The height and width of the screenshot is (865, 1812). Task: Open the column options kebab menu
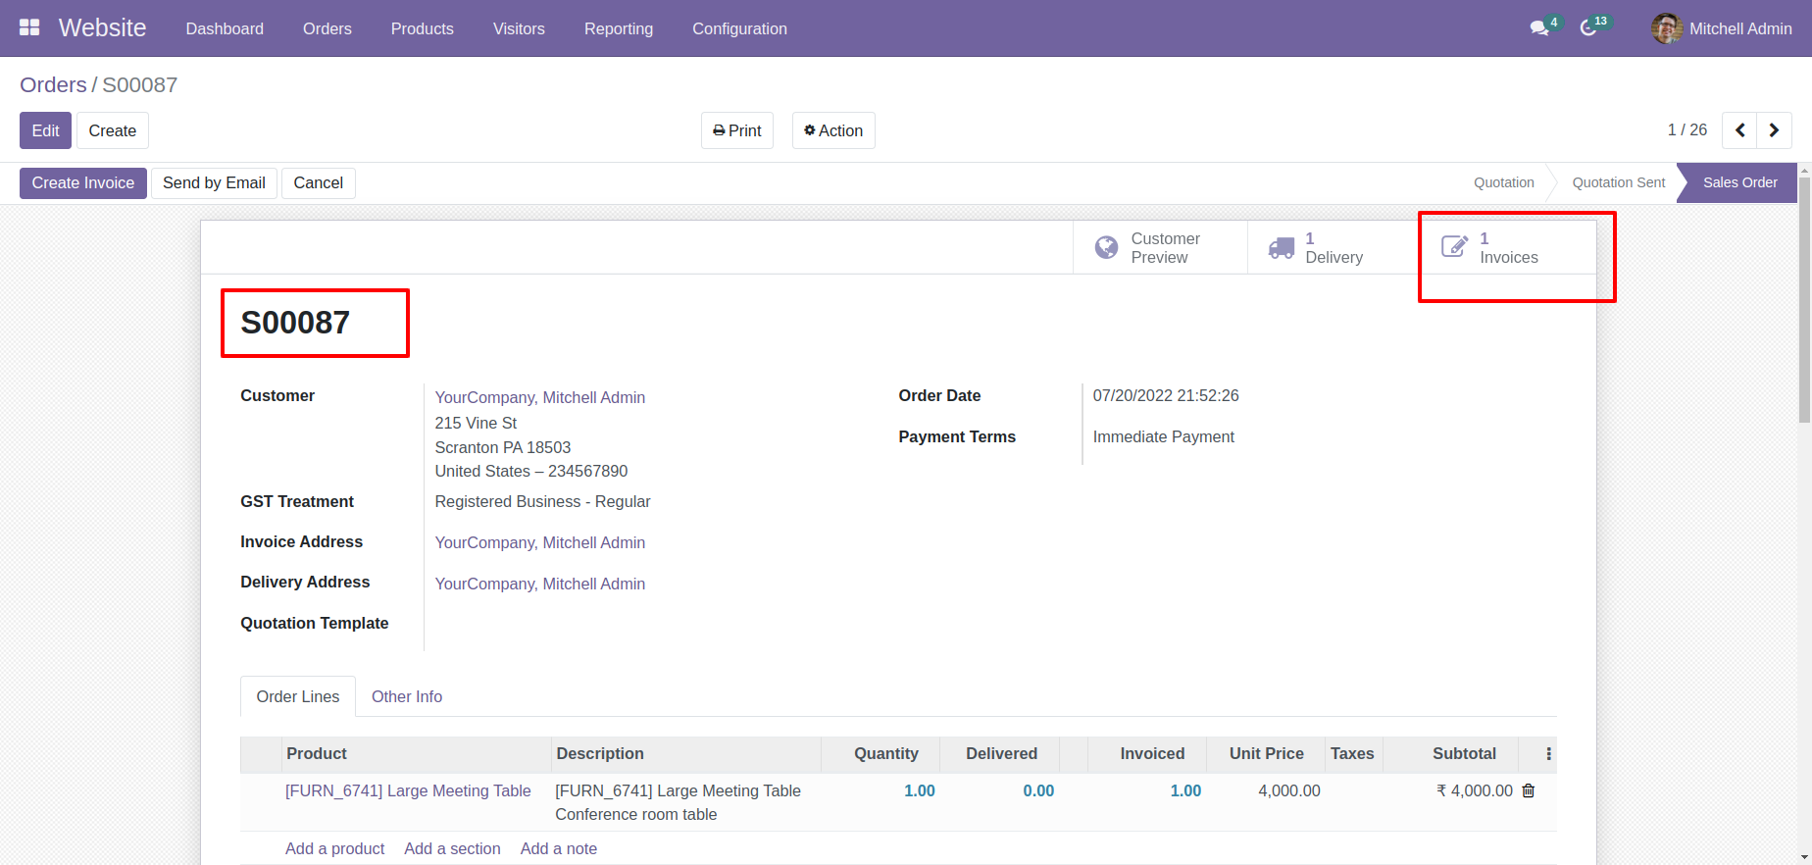point(1548,754)
